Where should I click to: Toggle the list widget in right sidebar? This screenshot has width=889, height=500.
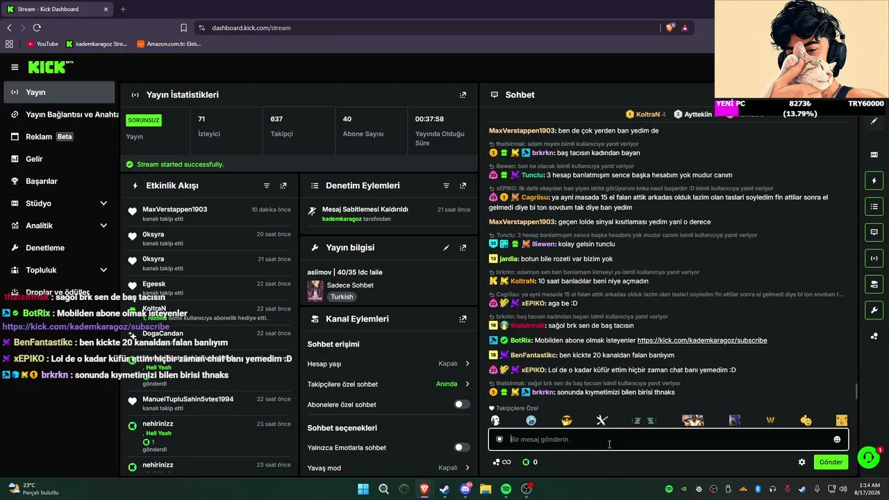[874, 207]
